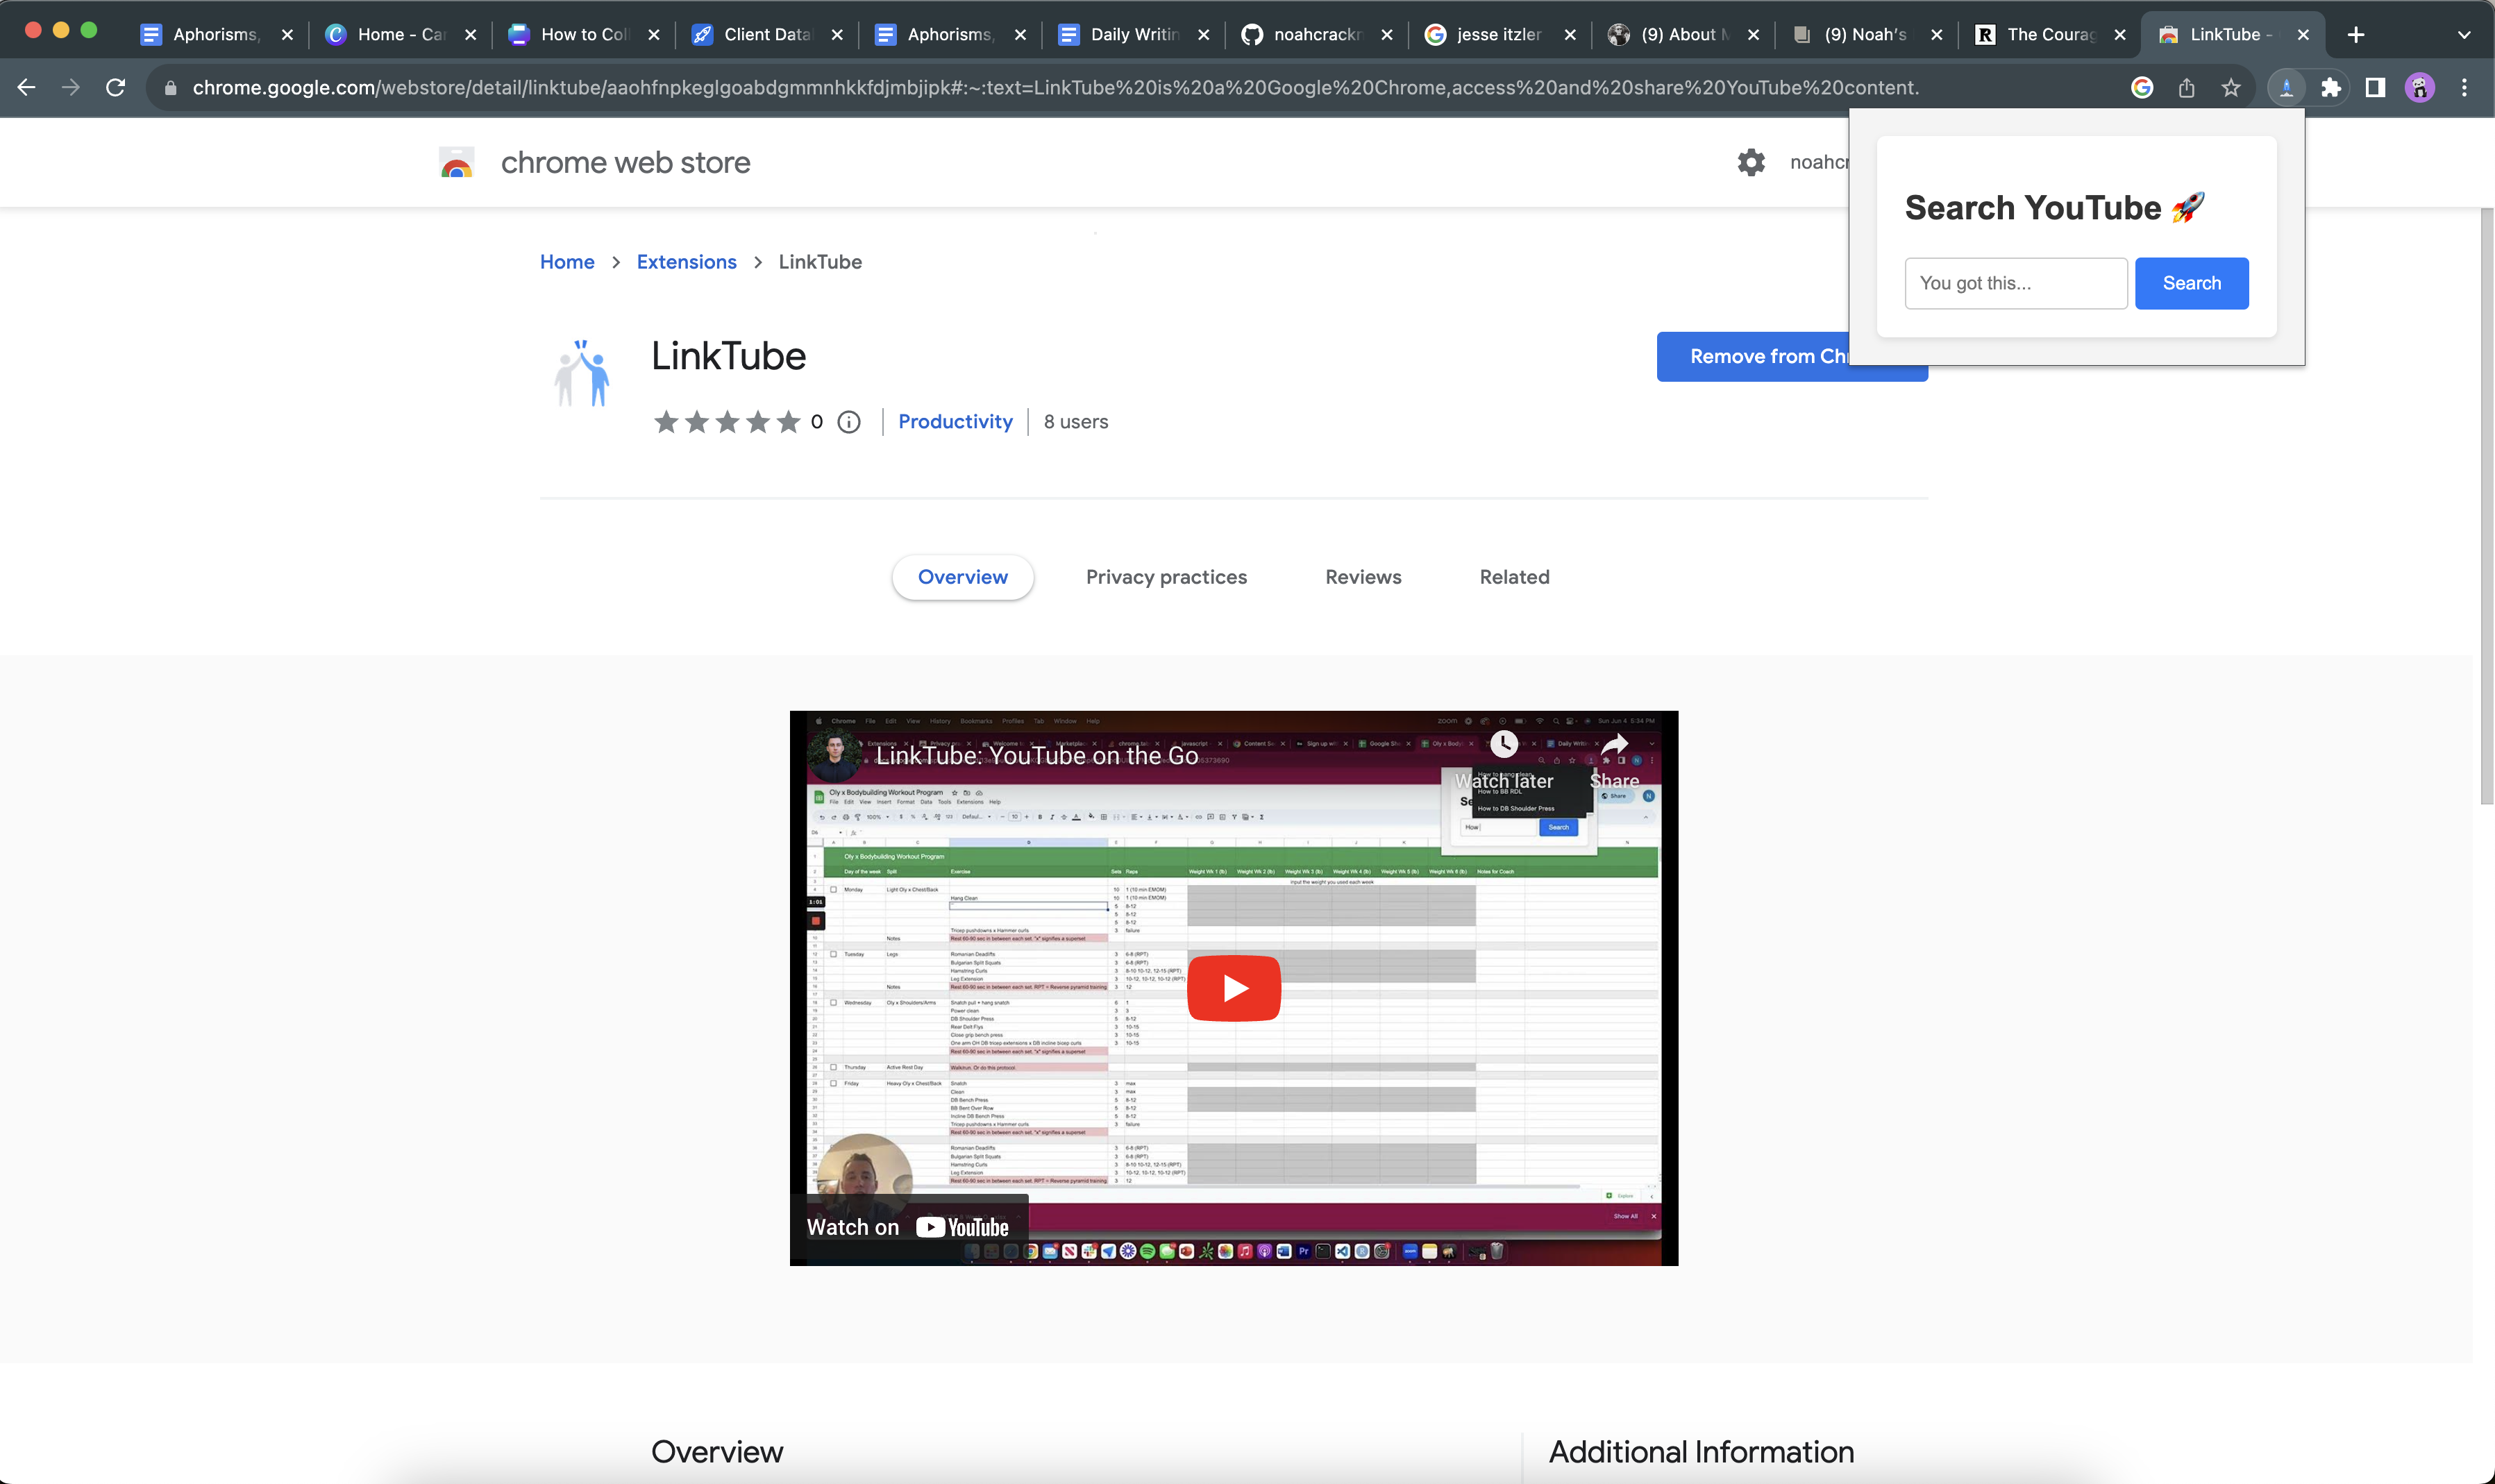The height and width of the screenshot is (1484, 2495).
Task: Click the LinkTube extension logo image
Action: click(582, 373)
